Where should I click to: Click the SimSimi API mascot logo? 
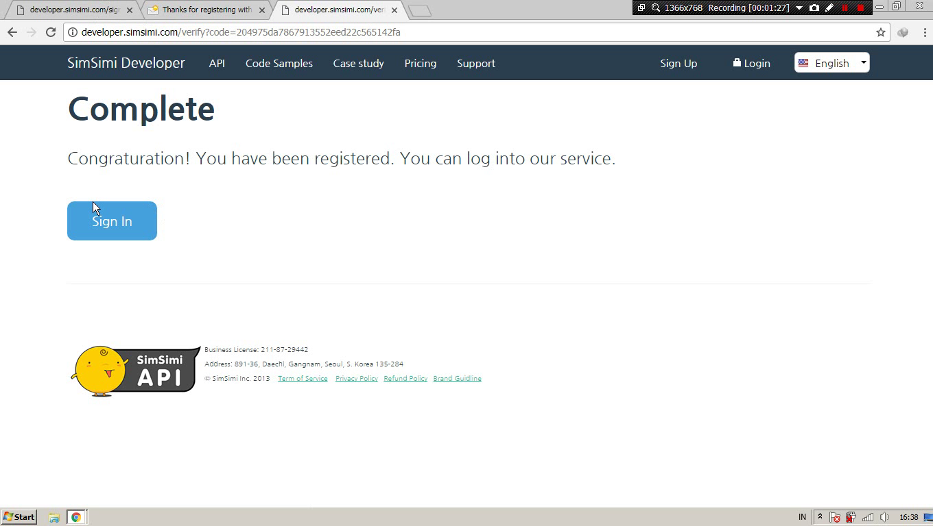point(136,371)
